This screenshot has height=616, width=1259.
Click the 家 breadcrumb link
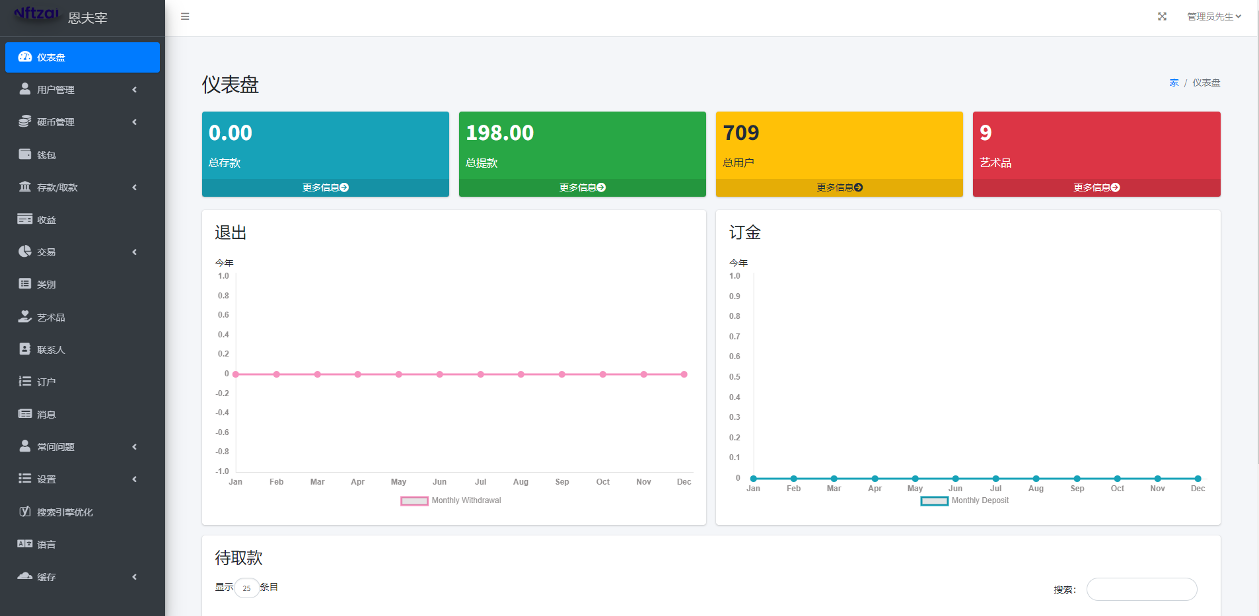point(1174,83)
